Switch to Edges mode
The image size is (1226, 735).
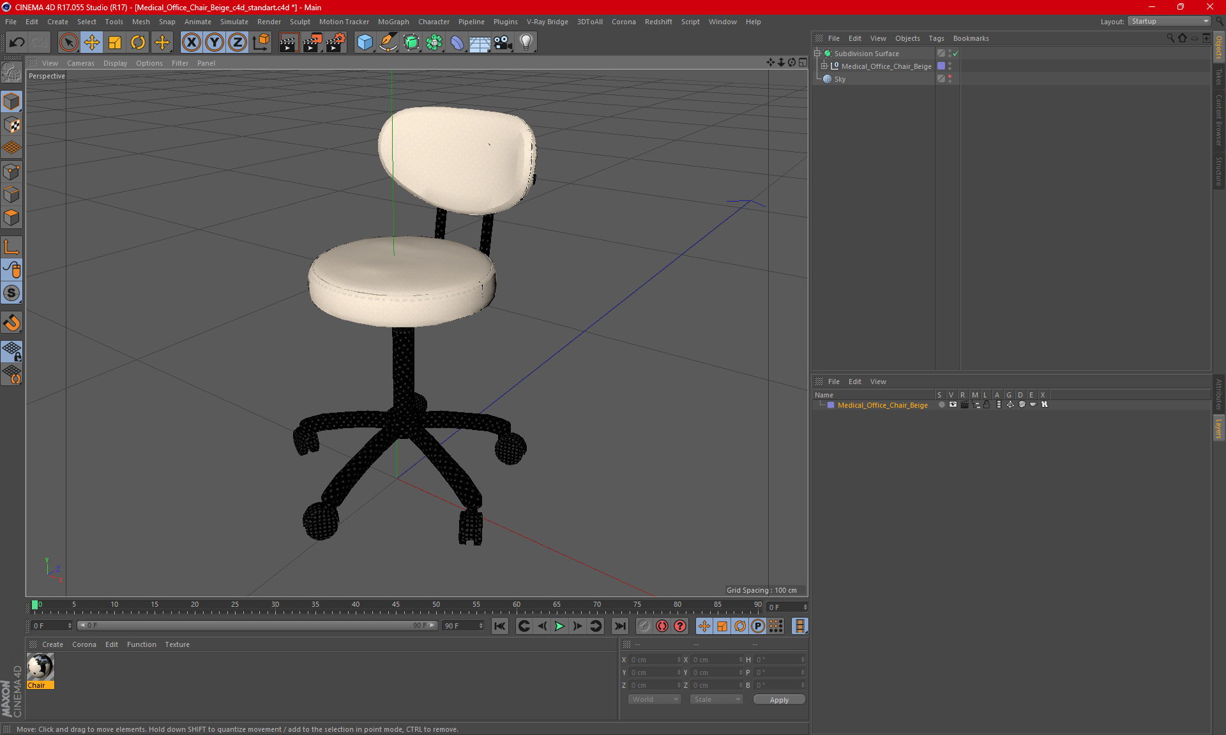[x=11, y=195]
